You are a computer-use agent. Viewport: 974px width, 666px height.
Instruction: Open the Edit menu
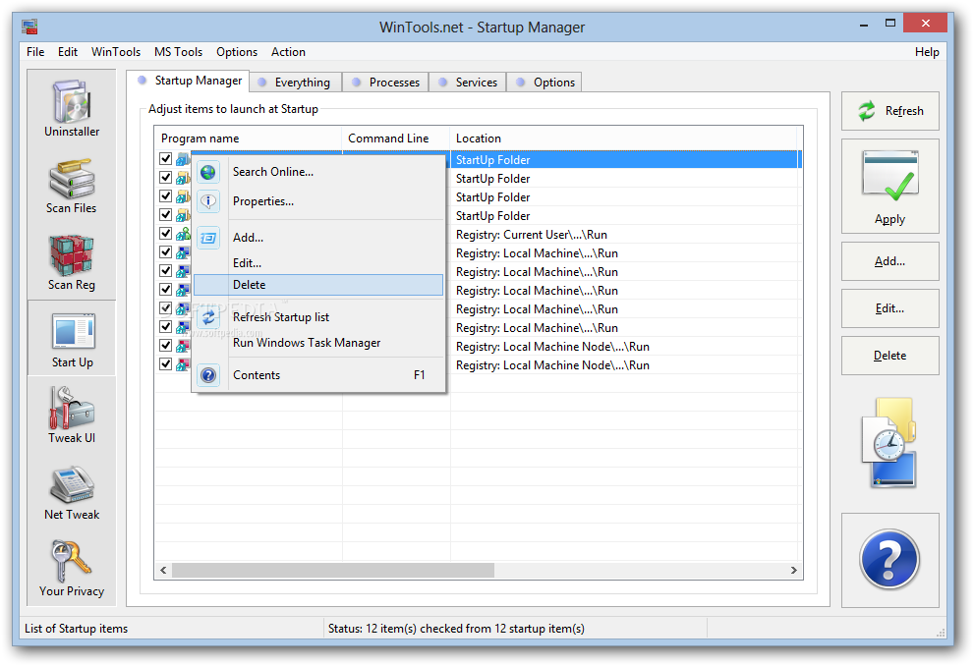(68, 52)
